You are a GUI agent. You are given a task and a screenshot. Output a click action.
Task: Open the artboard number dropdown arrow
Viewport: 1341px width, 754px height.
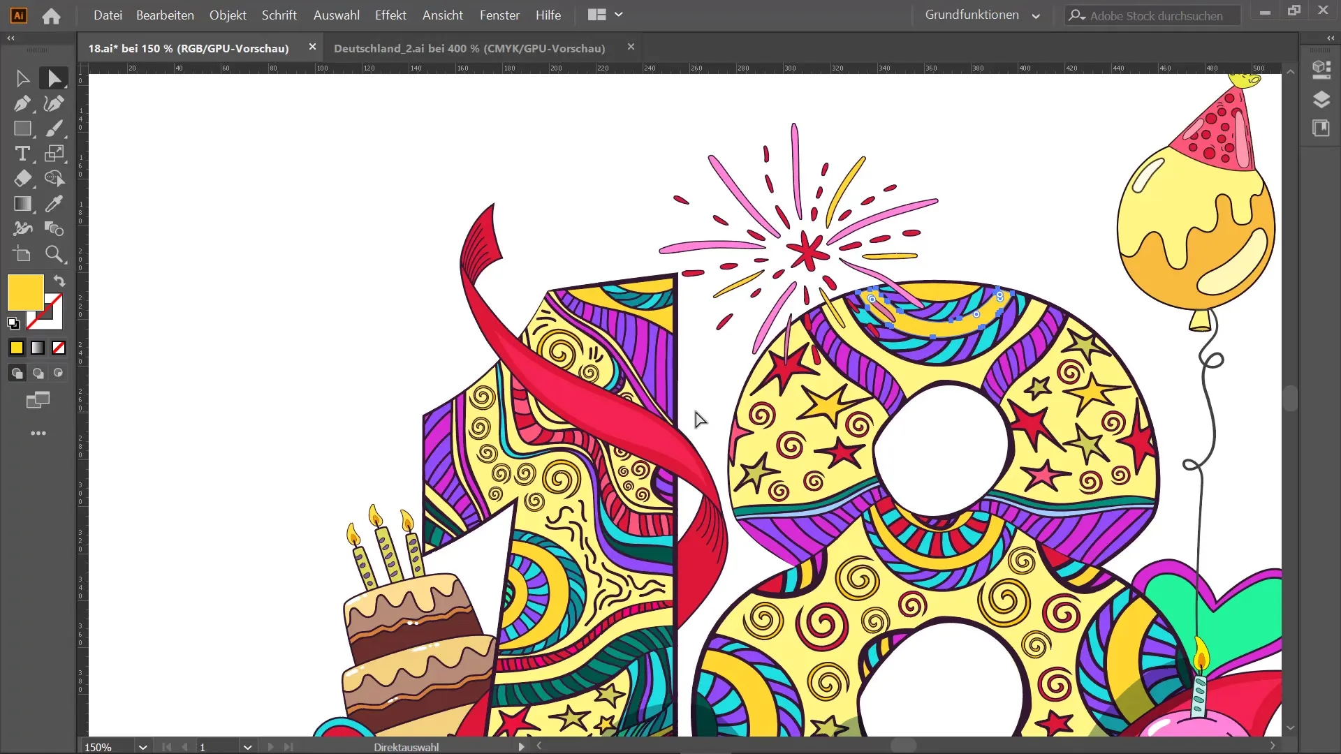click(x=247, y=747)
